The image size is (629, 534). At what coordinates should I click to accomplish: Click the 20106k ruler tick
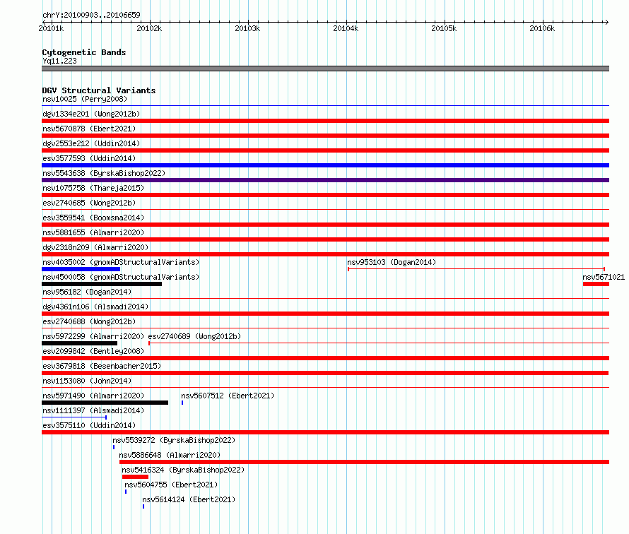[x=542, y=28]
